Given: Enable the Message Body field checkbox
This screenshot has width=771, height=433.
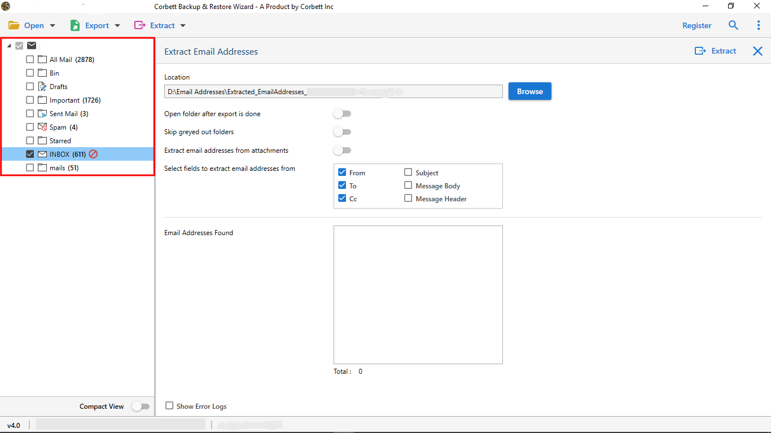Looking at the screenshot, I should pos(408,185).
